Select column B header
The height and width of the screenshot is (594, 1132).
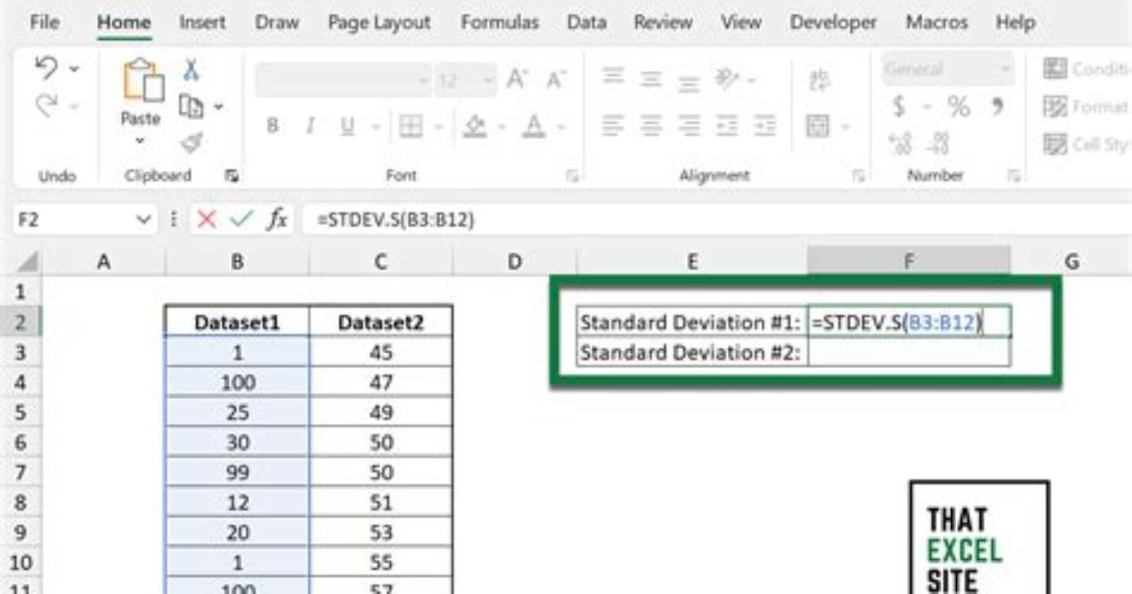click(237, 261)
